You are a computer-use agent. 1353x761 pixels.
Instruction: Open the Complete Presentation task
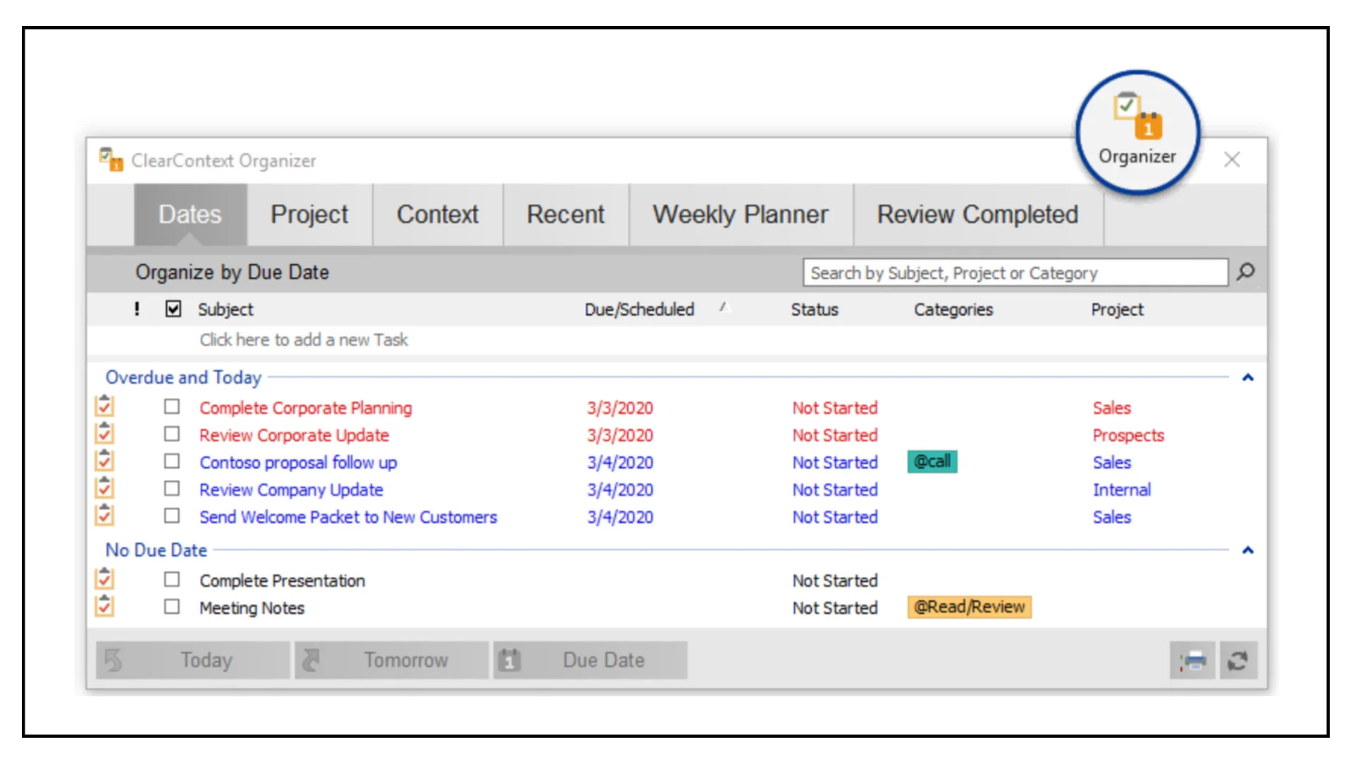tap(283, 581)
